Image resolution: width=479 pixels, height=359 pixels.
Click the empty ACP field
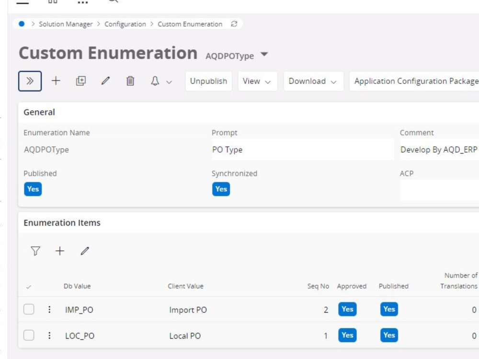coord(439,190)
